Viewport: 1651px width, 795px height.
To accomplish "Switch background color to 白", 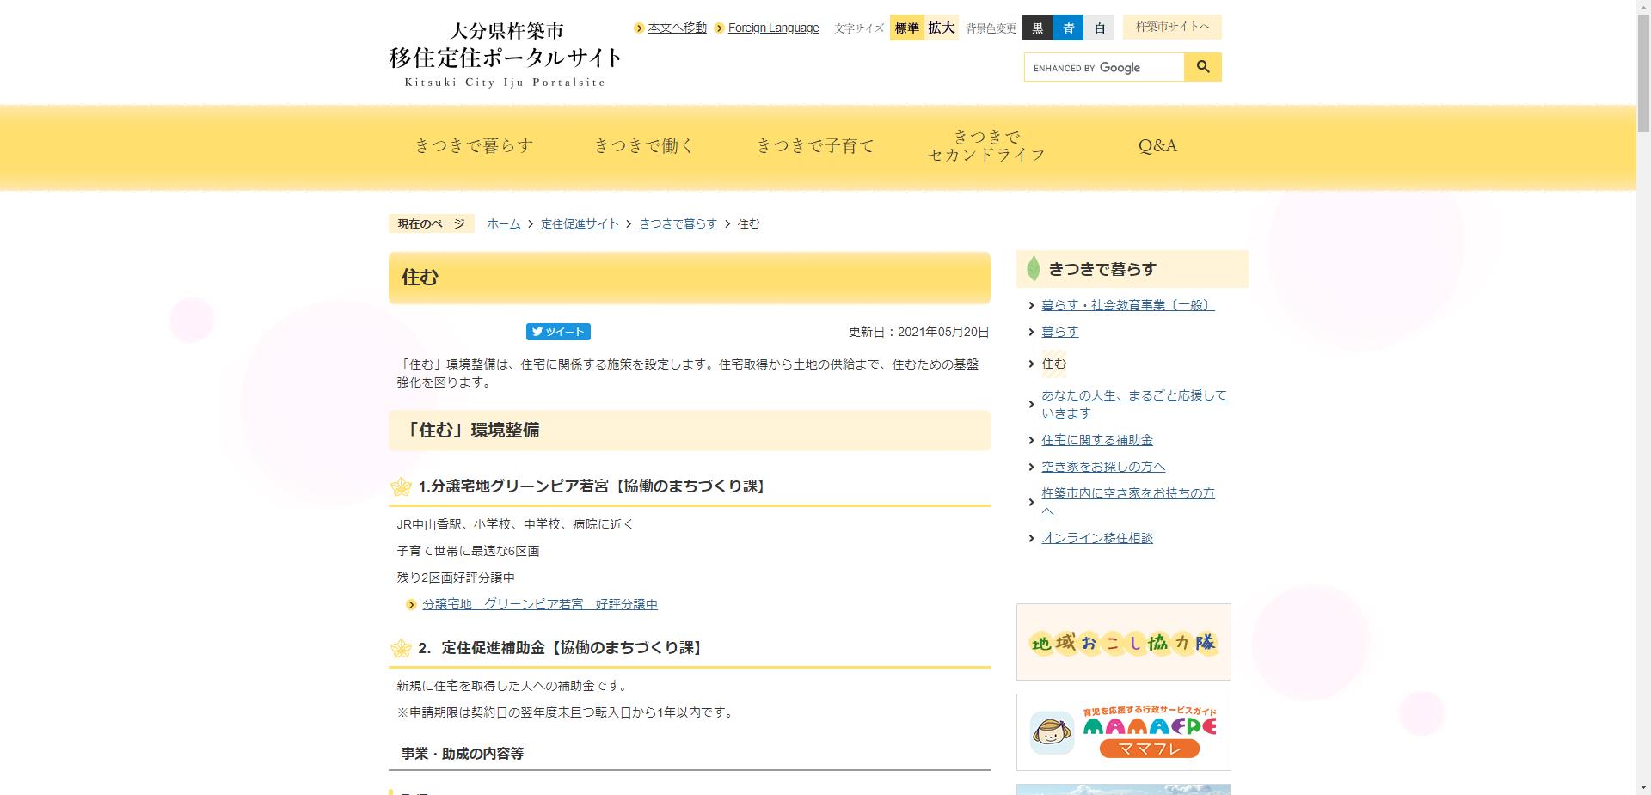I will coord(1100,28).
